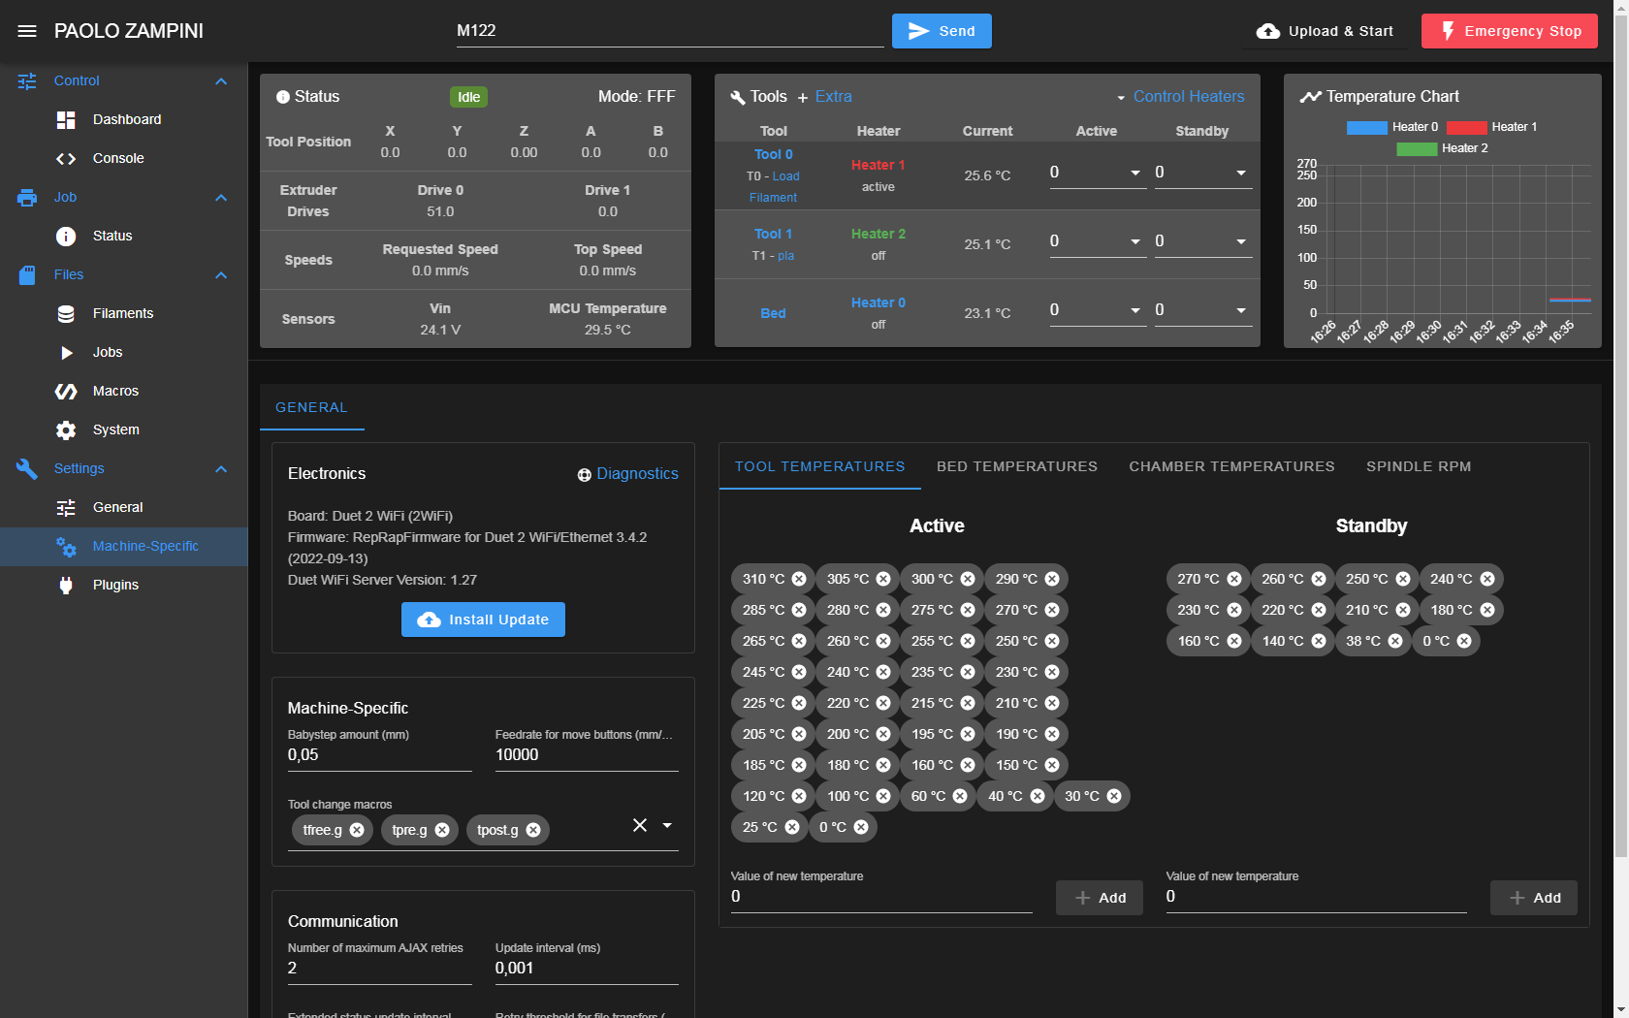Toggle Heater 0 legend in temperature chart
Viewport: 1629px width, 1018px height.
tap(1392, 127)
